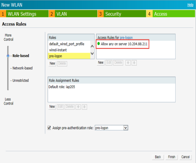Select Unrestricted access control level
Image resolution: width=196 pixels, height=163 pixels.
coord(20,80)
